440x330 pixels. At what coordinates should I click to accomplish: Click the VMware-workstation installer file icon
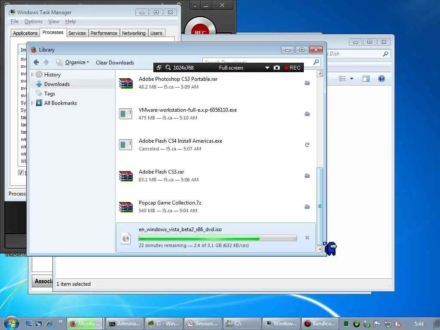(x=125, y=114)
